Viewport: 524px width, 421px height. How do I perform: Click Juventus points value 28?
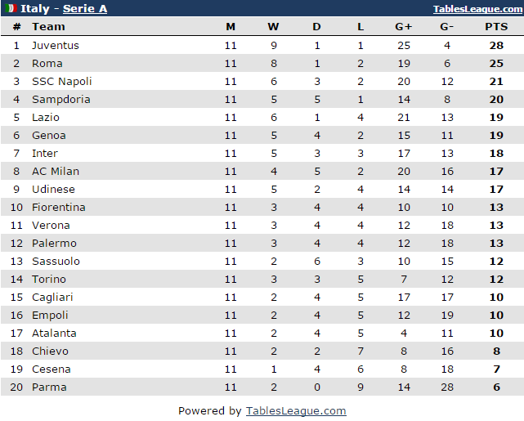[x=496, y=46]
